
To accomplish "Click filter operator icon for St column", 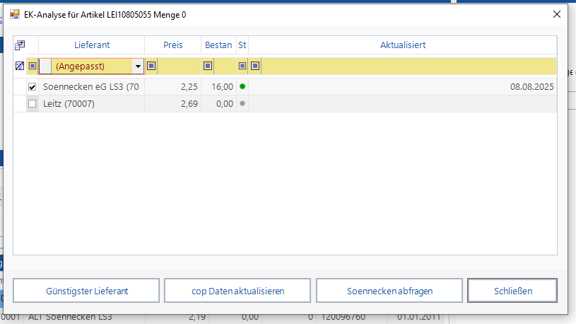I will click(x=242, y=66).
